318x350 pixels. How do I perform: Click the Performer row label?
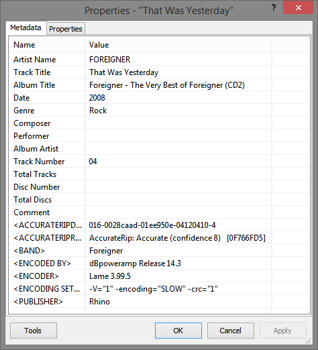[x=32, y=136]
